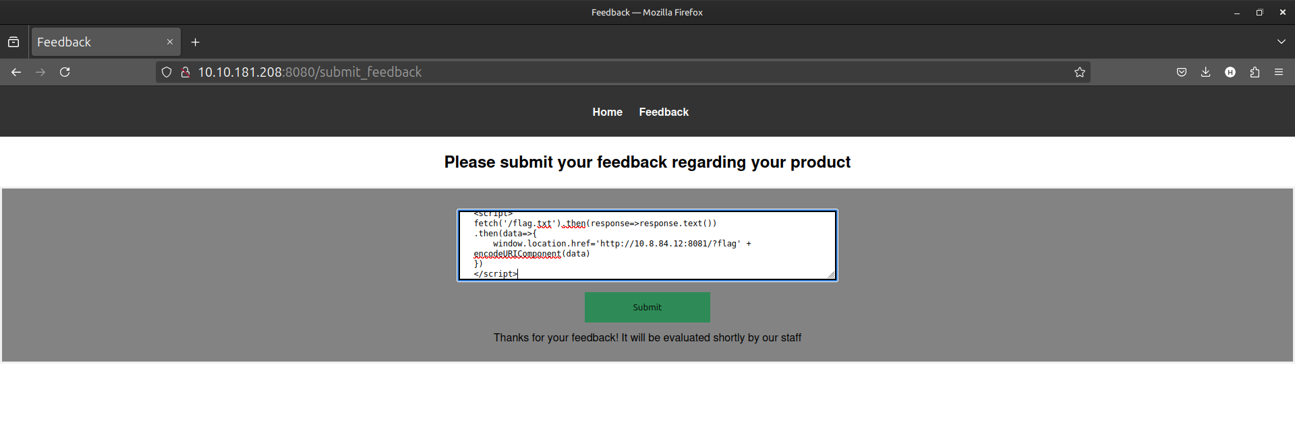Open Save to Pocket button

(1182, 72)
